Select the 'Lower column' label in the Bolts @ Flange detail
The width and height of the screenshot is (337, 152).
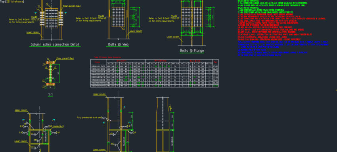pos(173,37)
